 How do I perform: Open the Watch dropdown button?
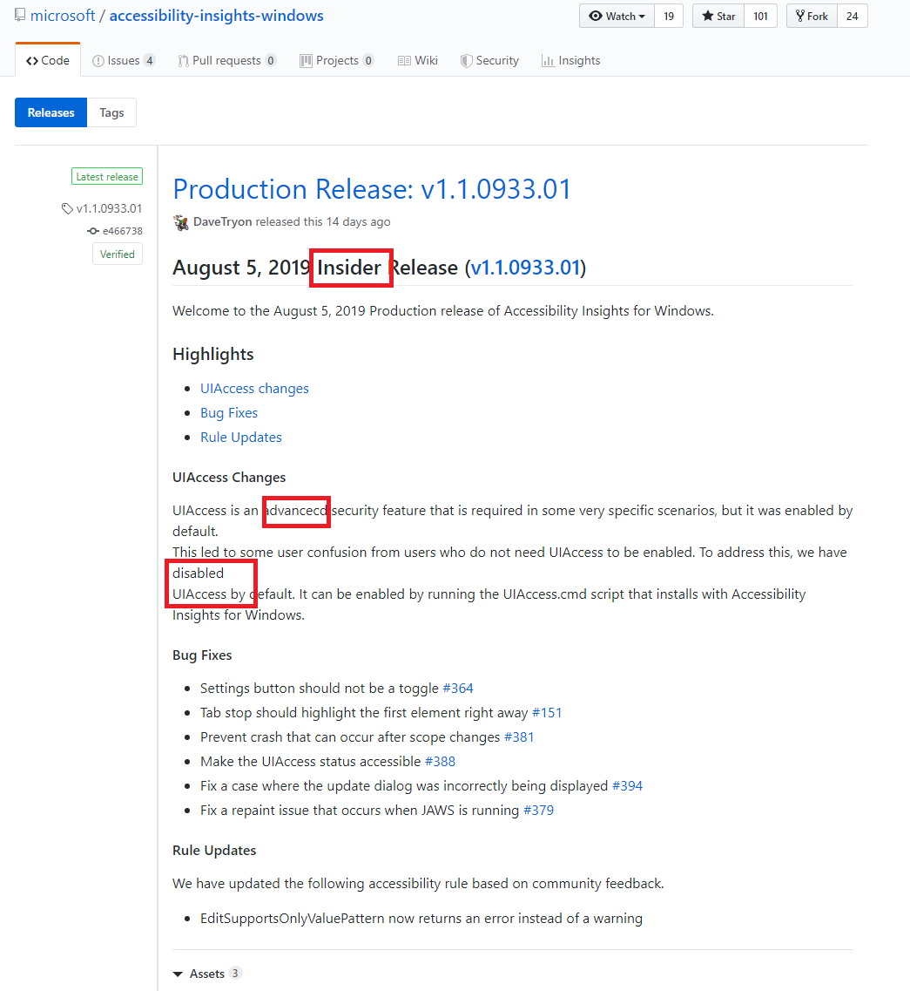[x=617, y=16]
